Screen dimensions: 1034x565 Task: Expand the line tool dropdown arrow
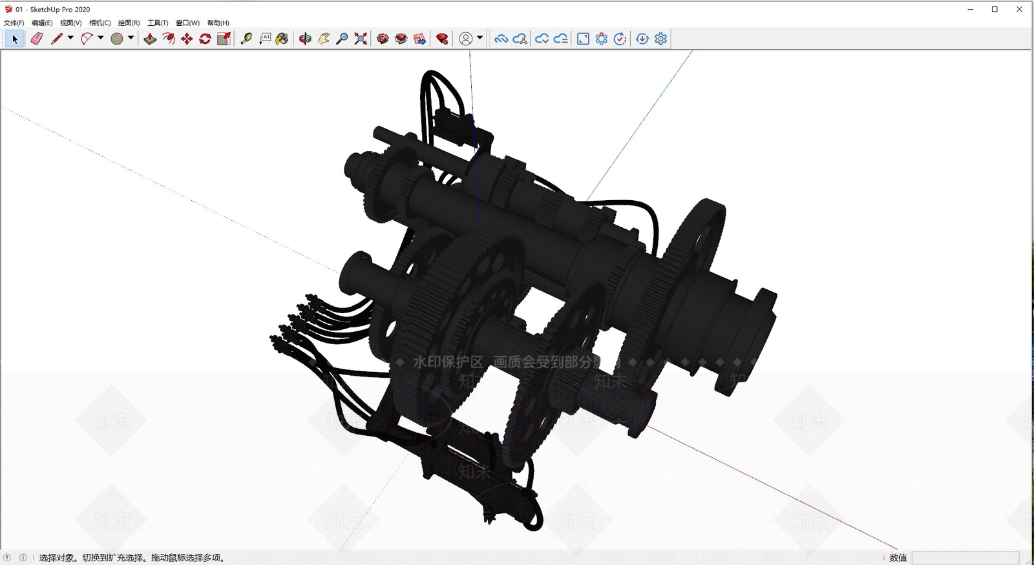point(70,38)
